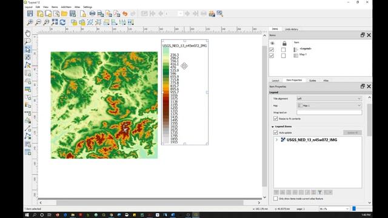Toggle lock checkbox for the Legend item

(x=283, y=50)
